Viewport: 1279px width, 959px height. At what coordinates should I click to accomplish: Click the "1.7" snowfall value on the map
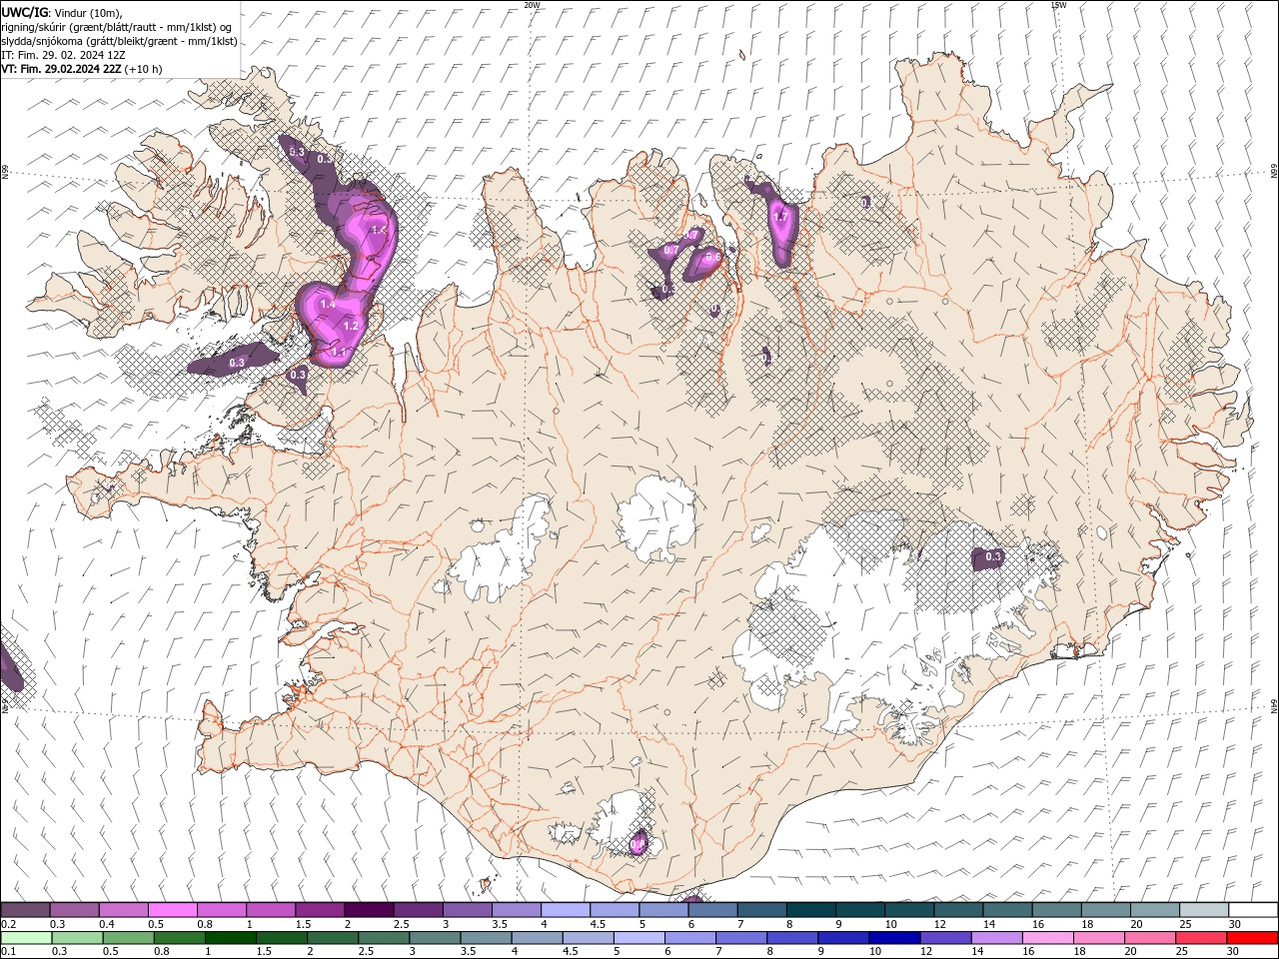pos(781,217)
